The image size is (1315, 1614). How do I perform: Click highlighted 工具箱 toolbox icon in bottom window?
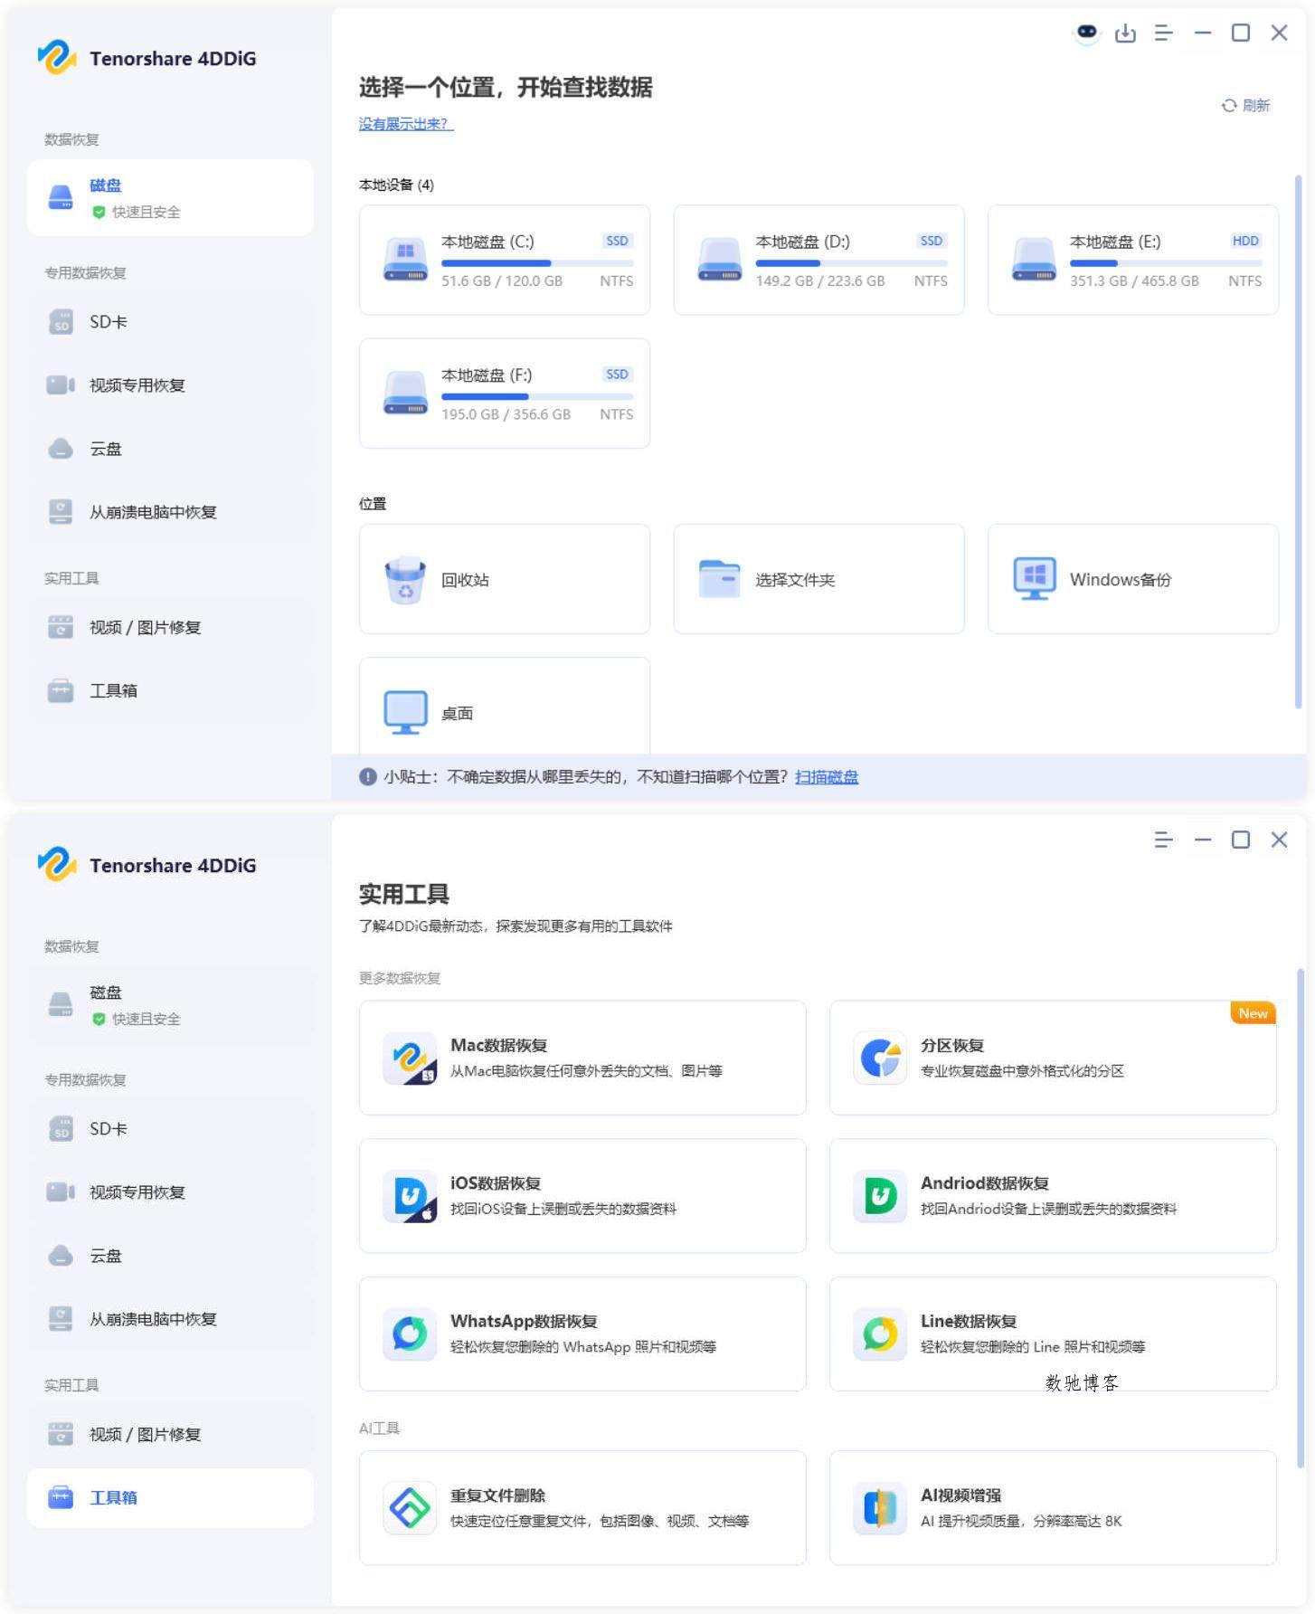(x=61, y=1497)
